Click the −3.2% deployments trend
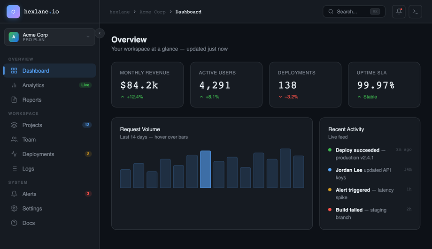432x249 pixels. 288,97
